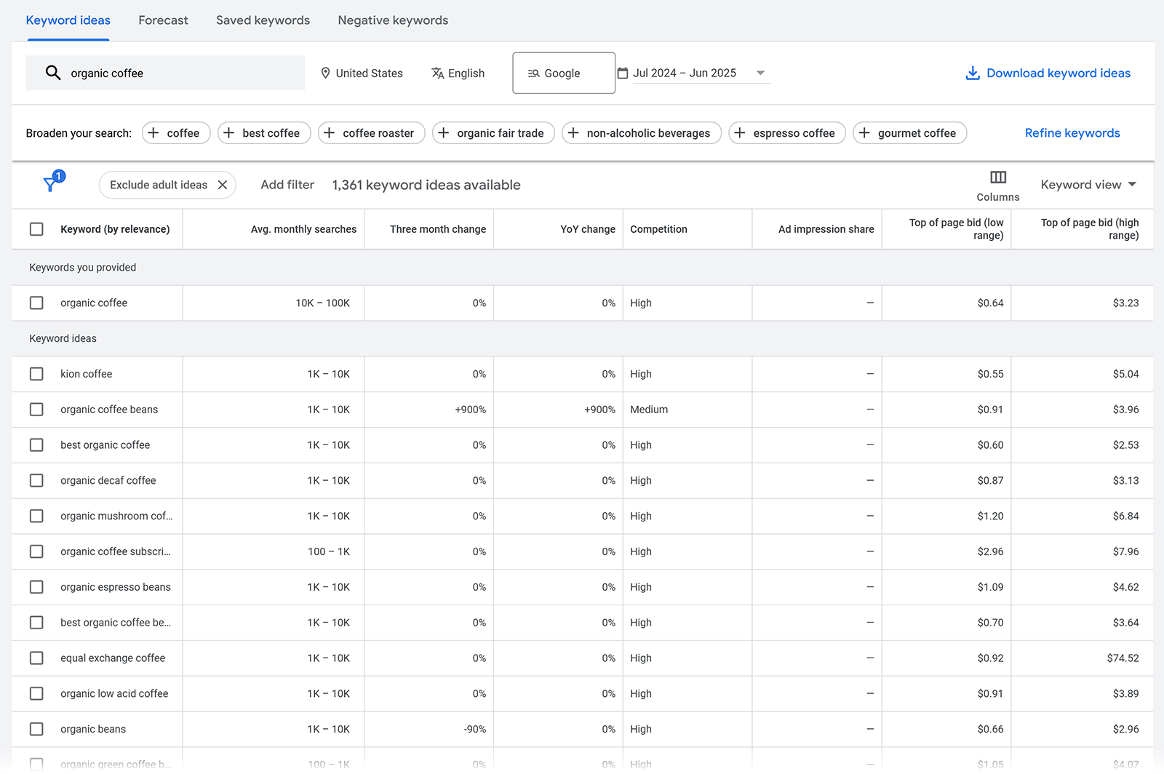Click the Refine keywords link
Image resolution: width=1164 pixels, height=774 pixels.
point(1072,132)
